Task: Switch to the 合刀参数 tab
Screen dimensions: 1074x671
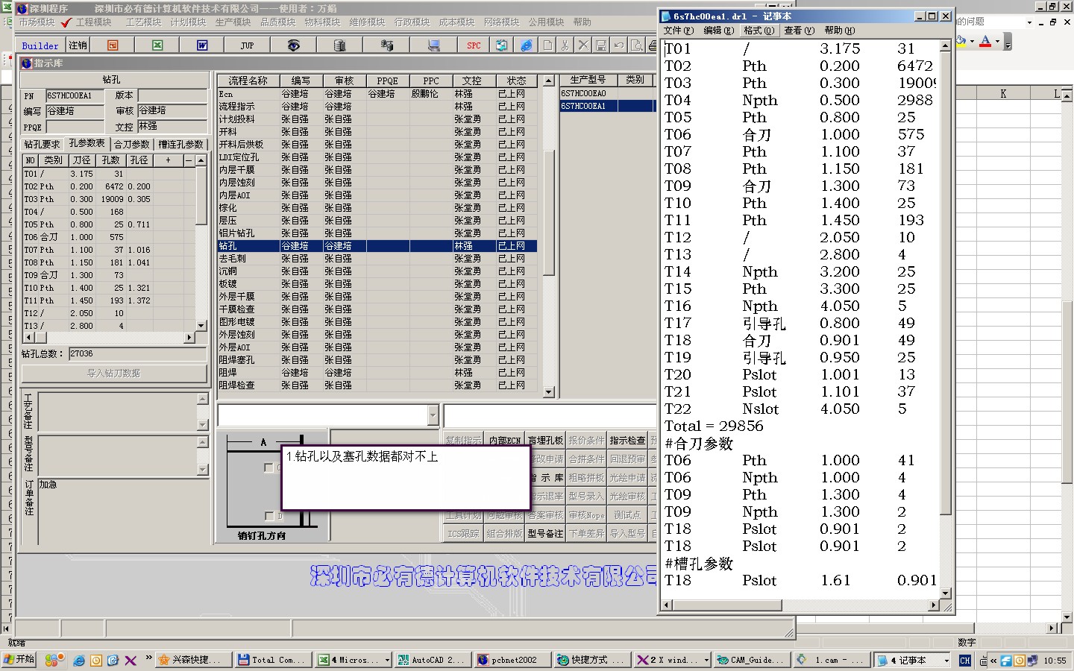Action: [131, 144]
